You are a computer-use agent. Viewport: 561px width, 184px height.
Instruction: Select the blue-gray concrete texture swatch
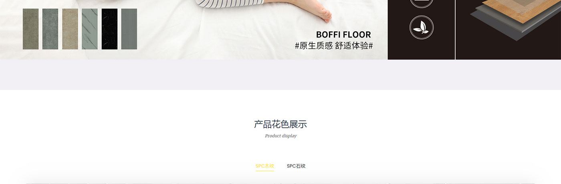point(50,29)
